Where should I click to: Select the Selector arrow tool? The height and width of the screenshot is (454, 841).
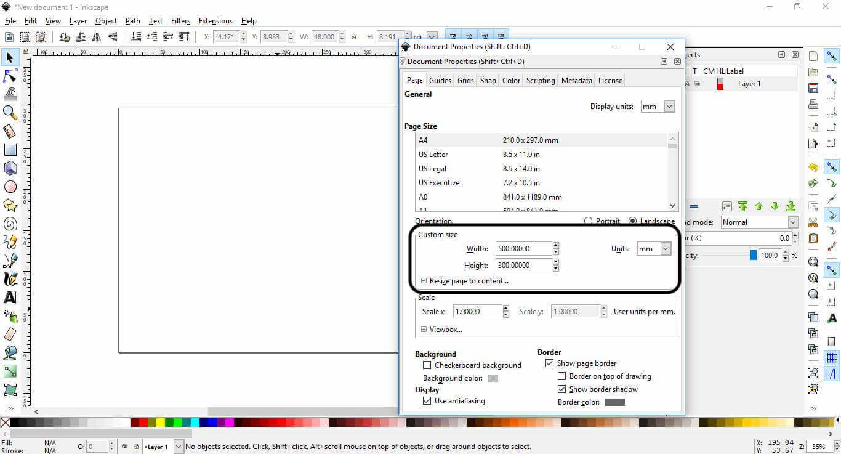[10, 57]
